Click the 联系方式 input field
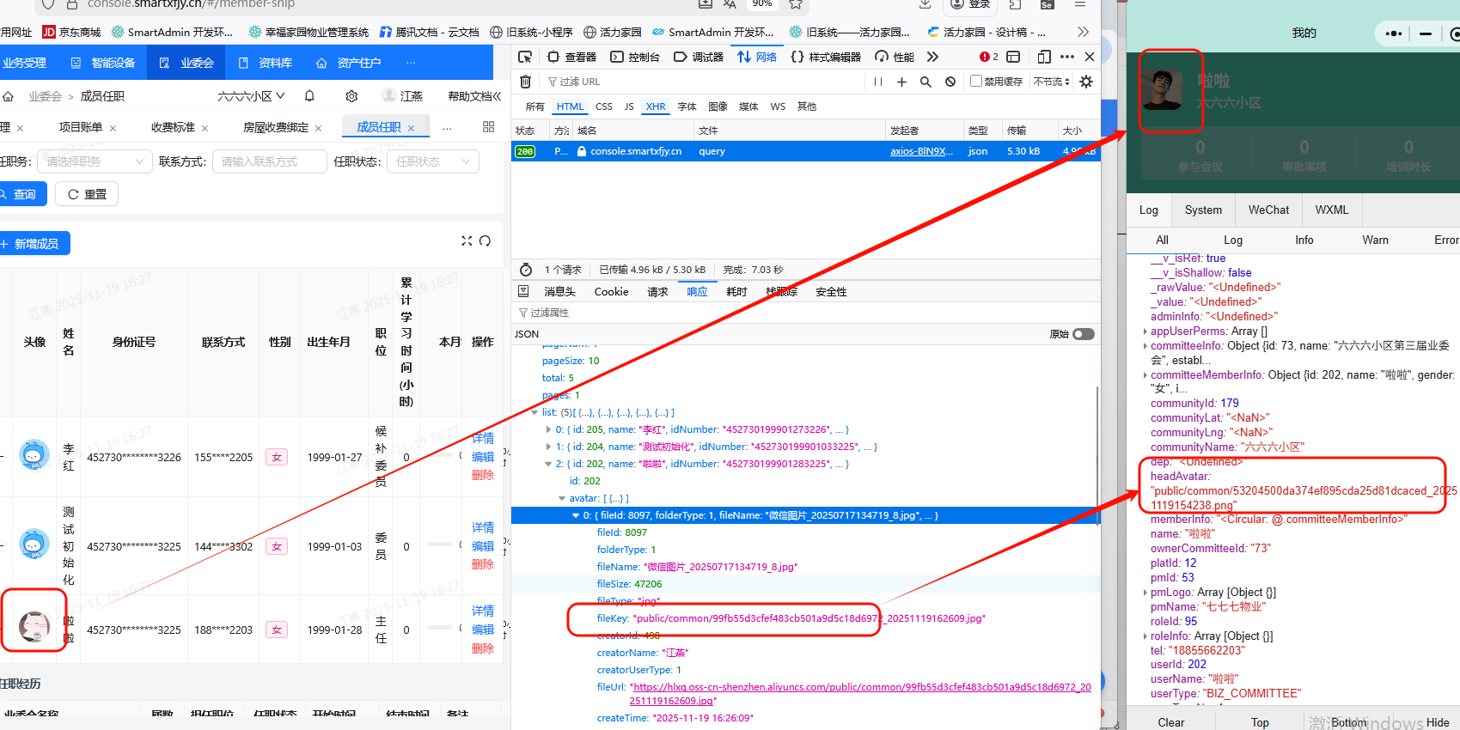Viewport: 1460px width, 730px height. tap(270, 161)
